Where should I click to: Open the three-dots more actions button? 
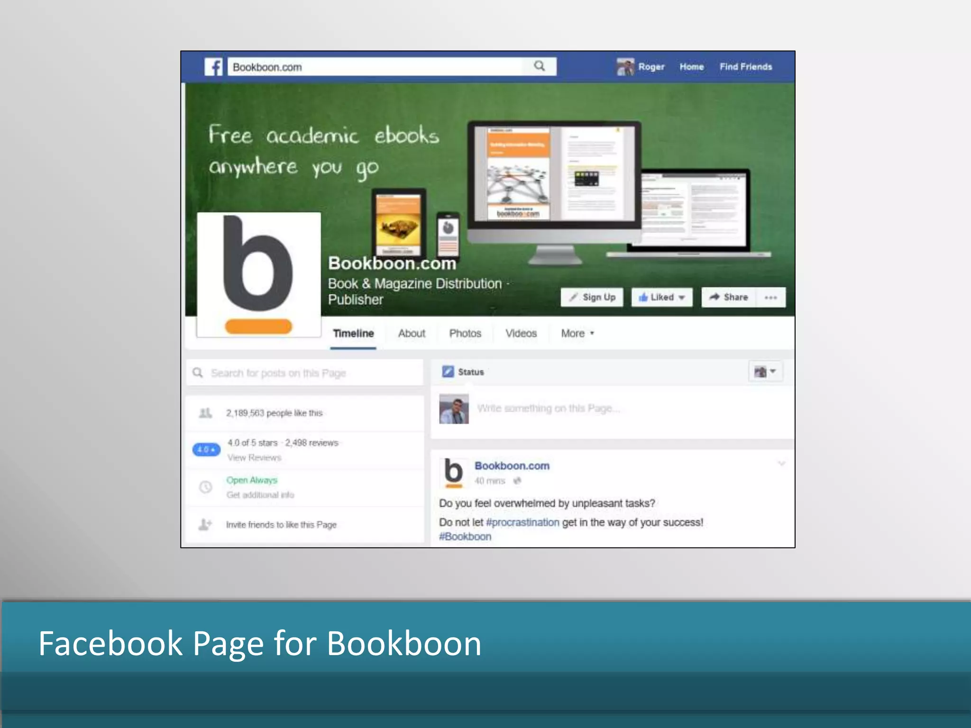coord(771,297)
